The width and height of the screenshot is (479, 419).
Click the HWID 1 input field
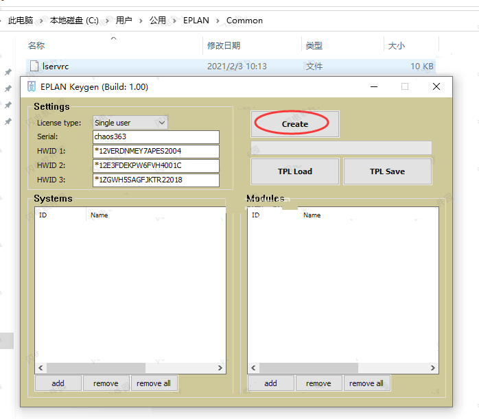tap(156, 151)
